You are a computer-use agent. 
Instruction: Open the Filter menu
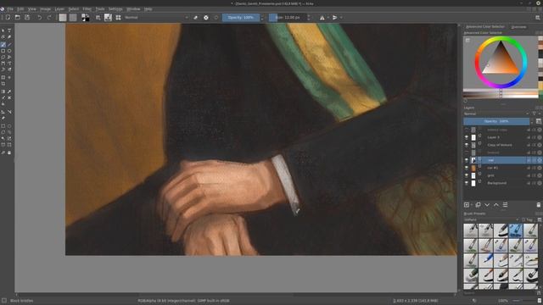87,9
